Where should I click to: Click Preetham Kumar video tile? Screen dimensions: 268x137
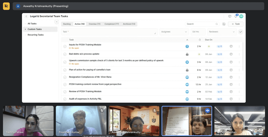tap(81, 121)
